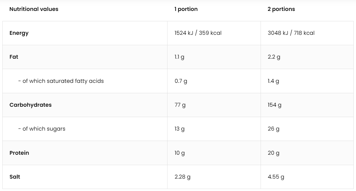
Task: Select the 77 g carbohydrates value
Action: coord(180,105)
